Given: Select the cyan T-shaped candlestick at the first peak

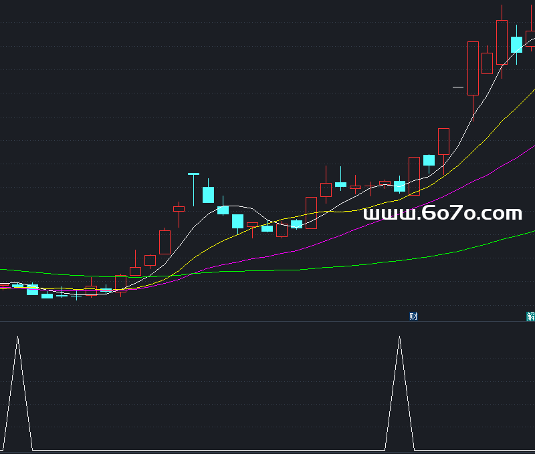Looking at the screenshot, I should [193, 190].
